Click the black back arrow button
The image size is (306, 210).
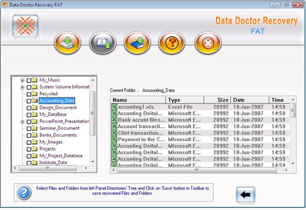[x=245, y=195]
